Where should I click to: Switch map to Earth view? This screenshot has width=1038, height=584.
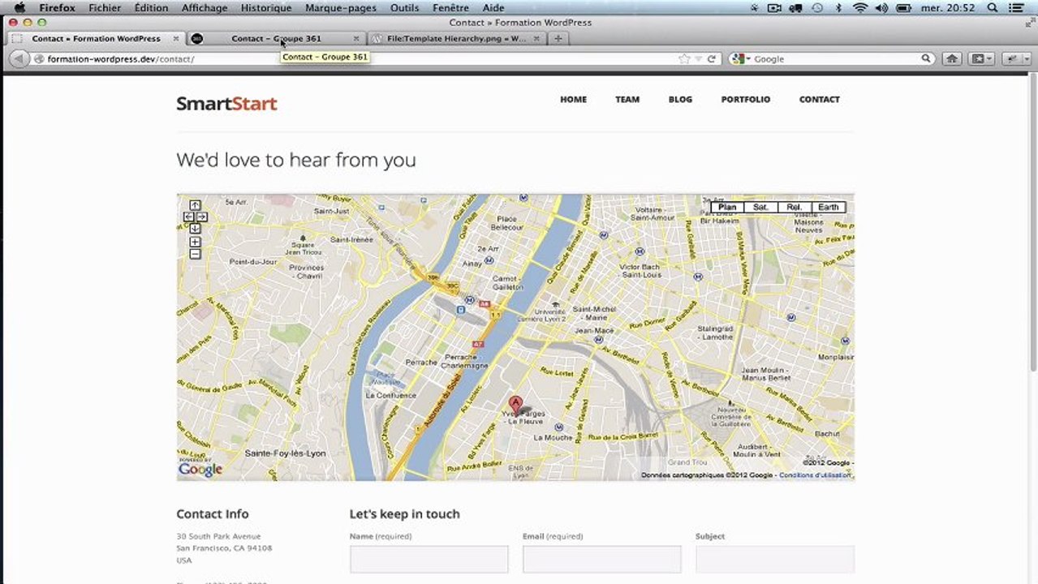[829, 207]
